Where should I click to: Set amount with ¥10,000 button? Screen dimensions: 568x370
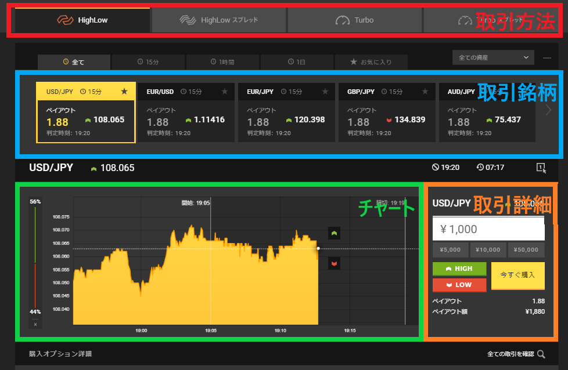pos(488,249)
